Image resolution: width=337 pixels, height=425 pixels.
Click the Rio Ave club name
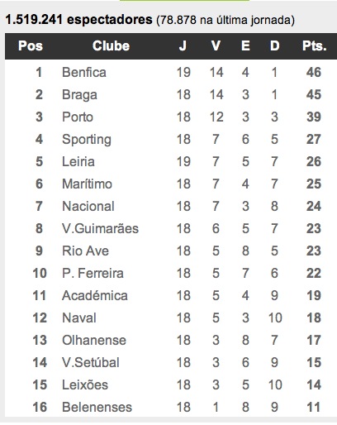85,251
